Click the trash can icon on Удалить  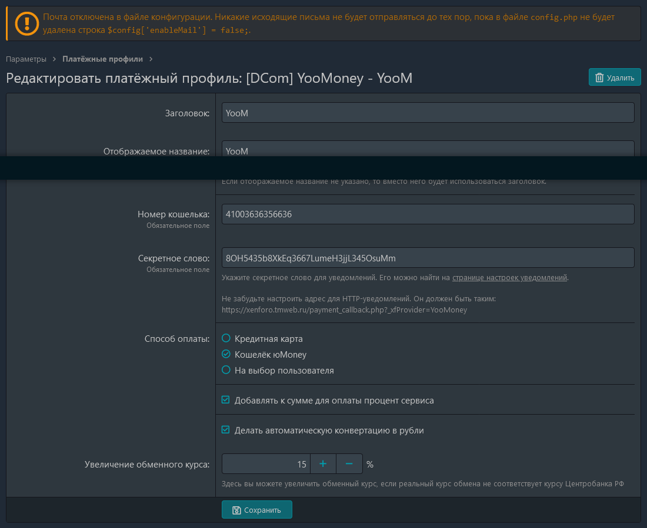click(599, 78)
